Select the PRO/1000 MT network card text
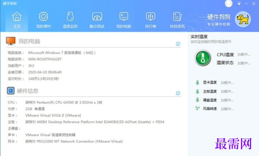259x156 pixels. coord(74,141)
